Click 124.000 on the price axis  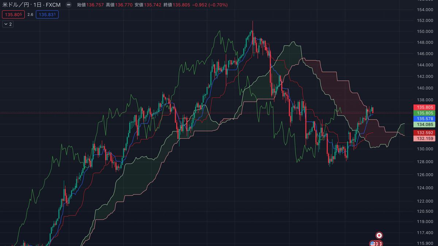(426, 188)
